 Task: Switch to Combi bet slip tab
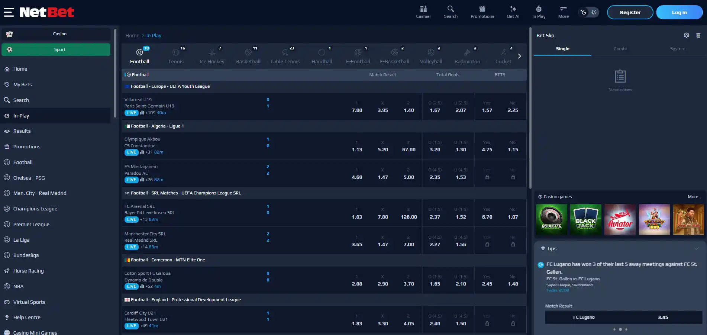620,49
